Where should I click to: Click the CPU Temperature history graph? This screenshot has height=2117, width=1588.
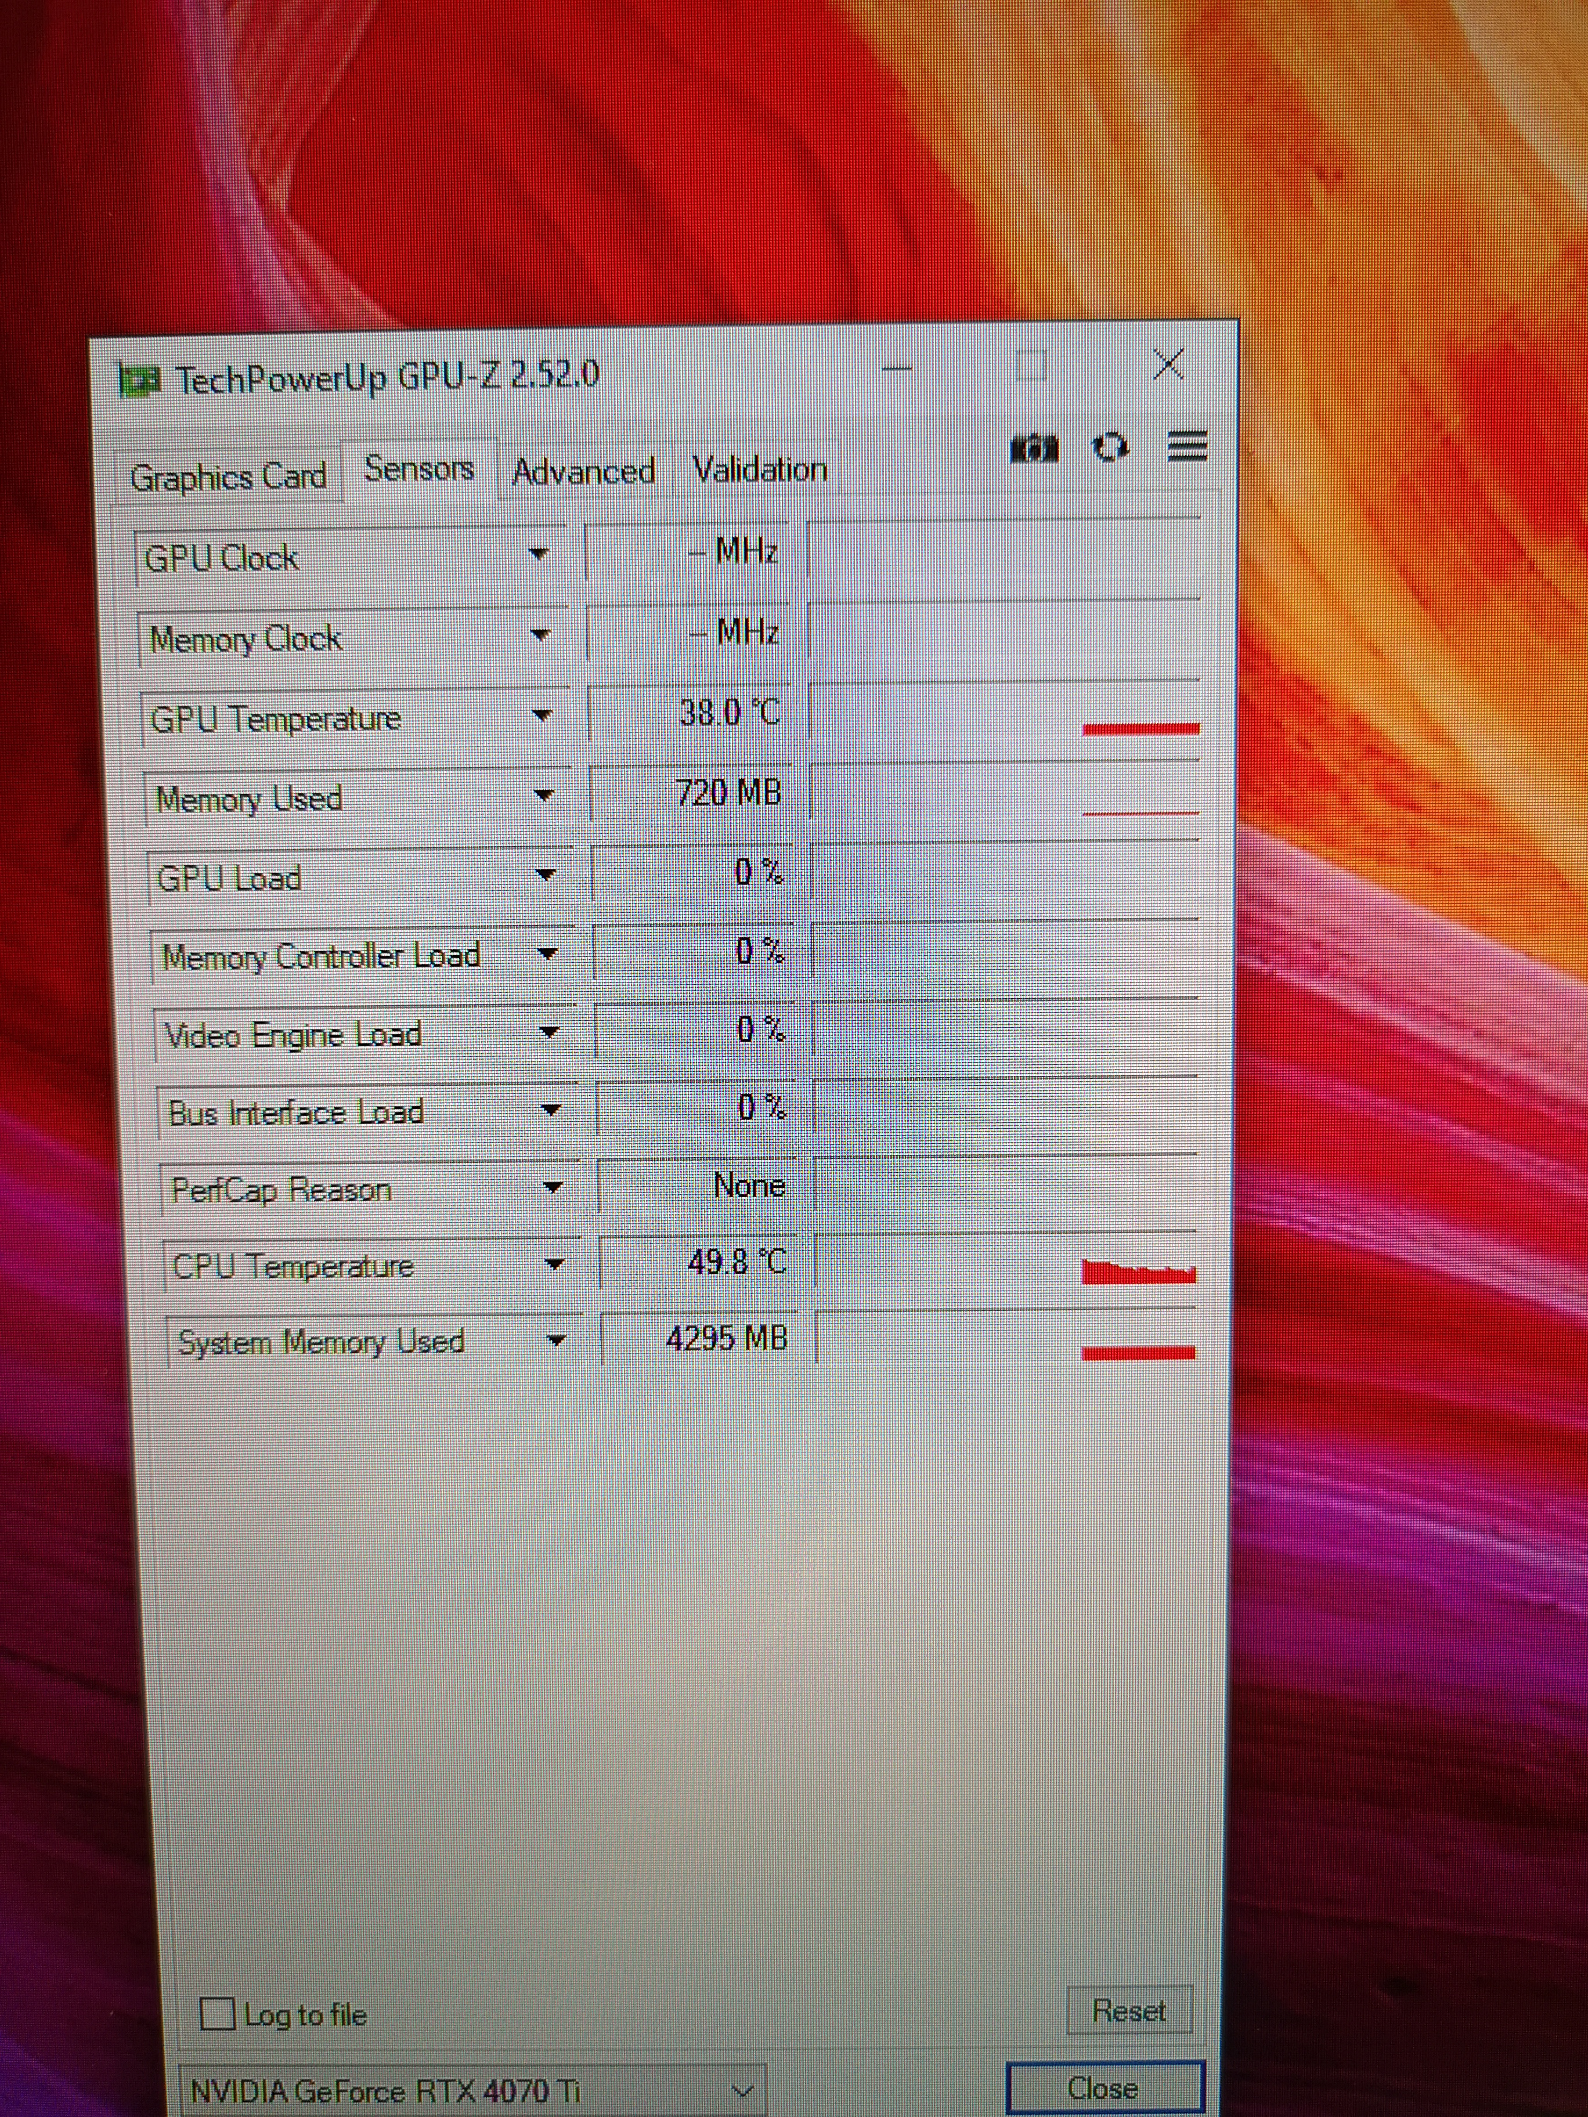[1005, 1262]
